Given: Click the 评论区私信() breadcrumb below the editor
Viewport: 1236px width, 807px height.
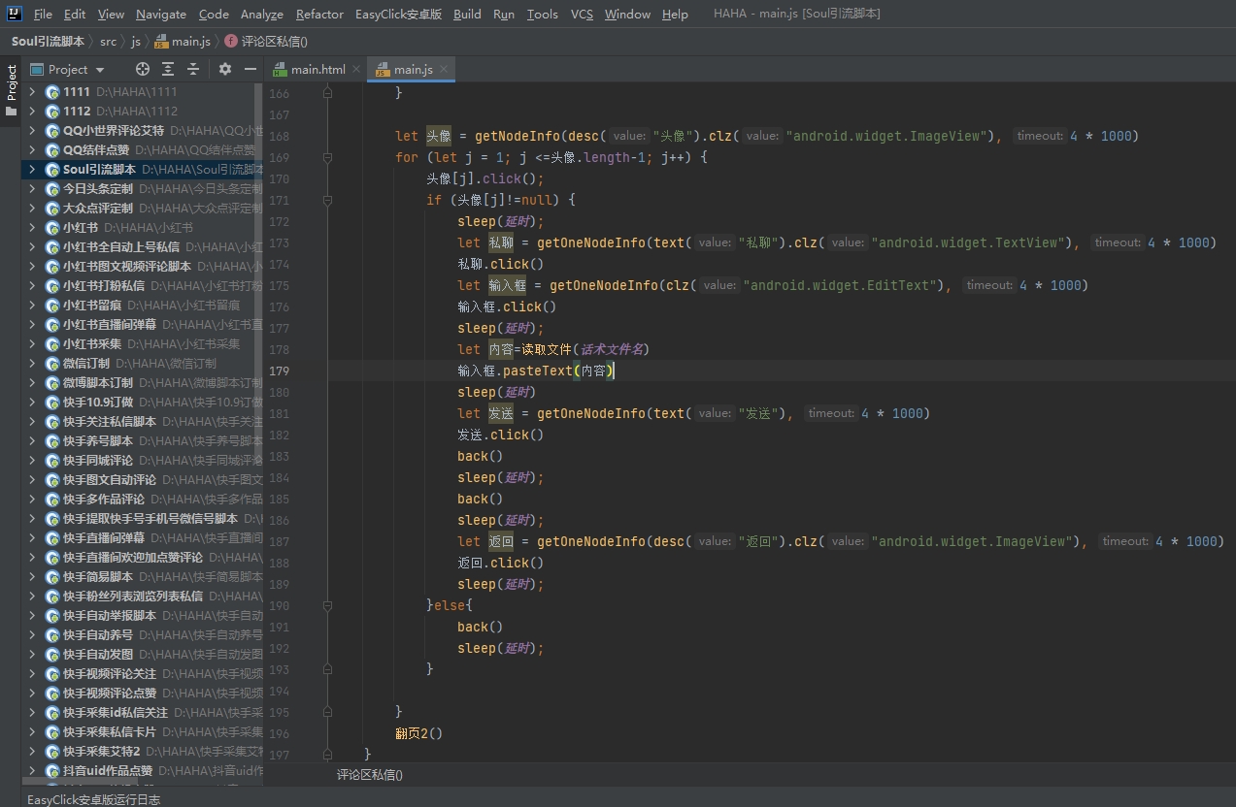Looking at the screenshot, I should 370,775.
